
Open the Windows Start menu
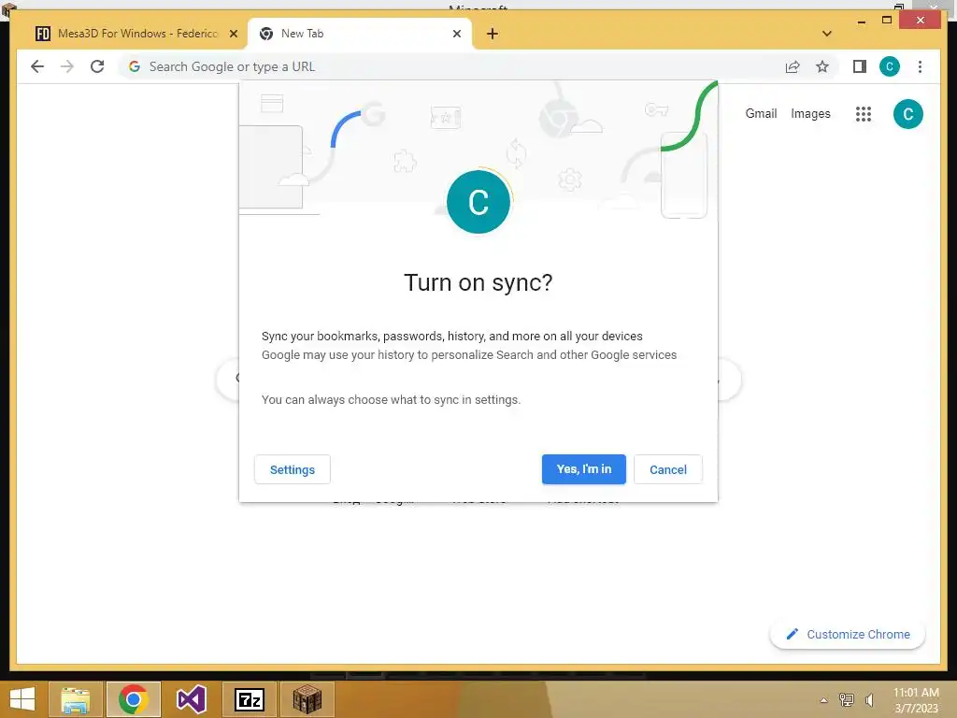(22, 699)
